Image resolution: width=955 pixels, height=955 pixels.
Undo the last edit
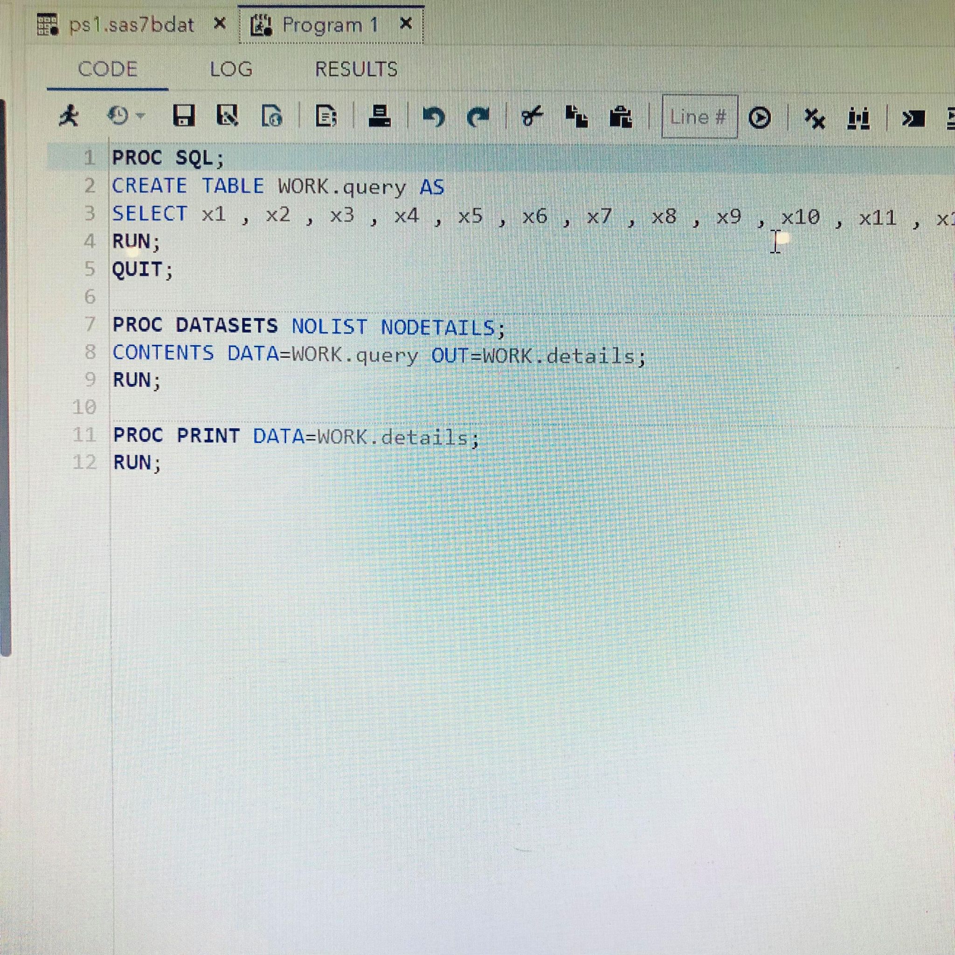[x=434, y=117]
